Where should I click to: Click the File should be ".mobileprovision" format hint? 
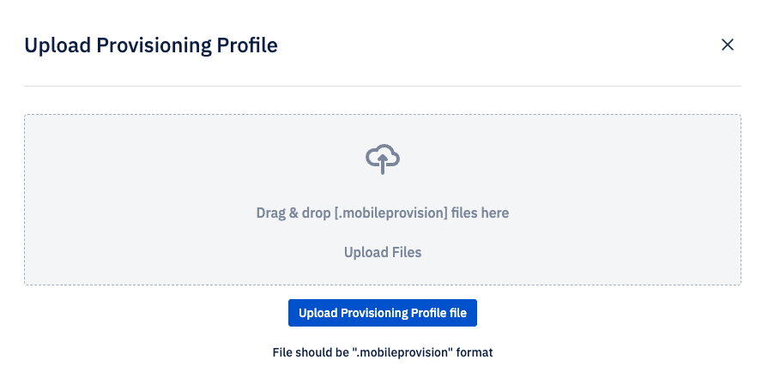click(x=383, y=351)
